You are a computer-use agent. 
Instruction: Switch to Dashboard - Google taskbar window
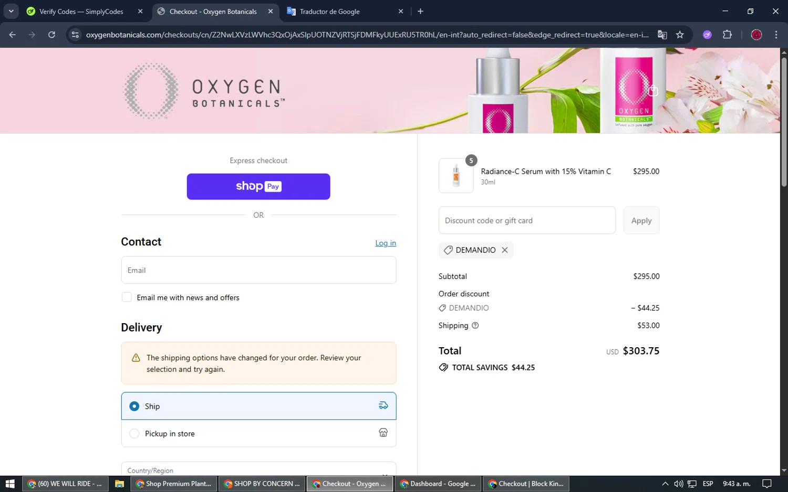(438, 484)
